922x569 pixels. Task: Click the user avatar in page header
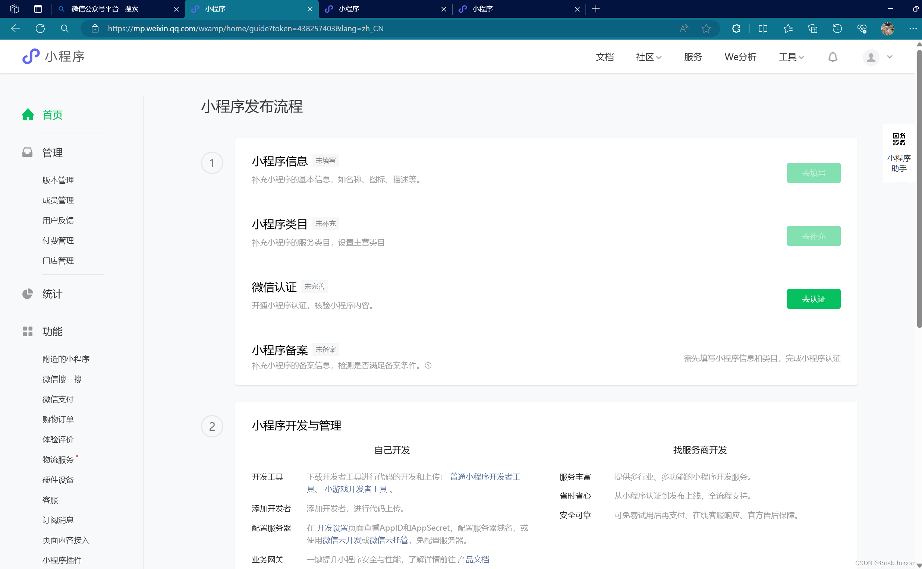click(x=871, y=57)
